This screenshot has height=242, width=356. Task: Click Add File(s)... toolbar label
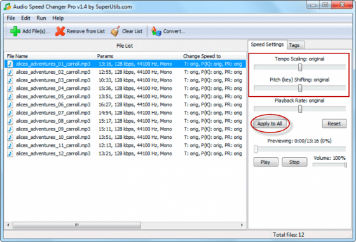click(x=36, y=31)
